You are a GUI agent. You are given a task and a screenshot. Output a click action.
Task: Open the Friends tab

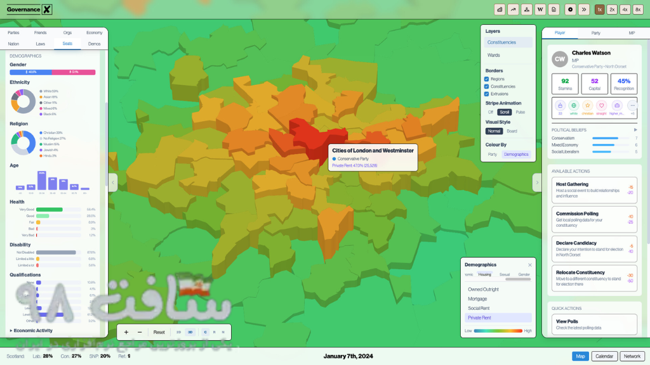tap(40, 33)
